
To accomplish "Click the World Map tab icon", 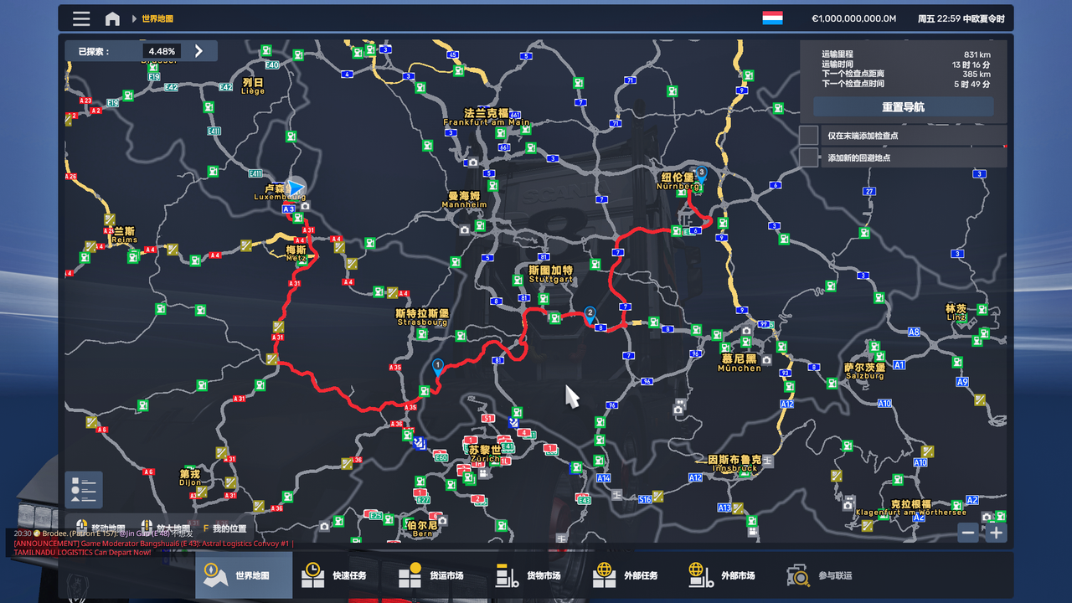I will pyautogui.click(x=215, y=575).
